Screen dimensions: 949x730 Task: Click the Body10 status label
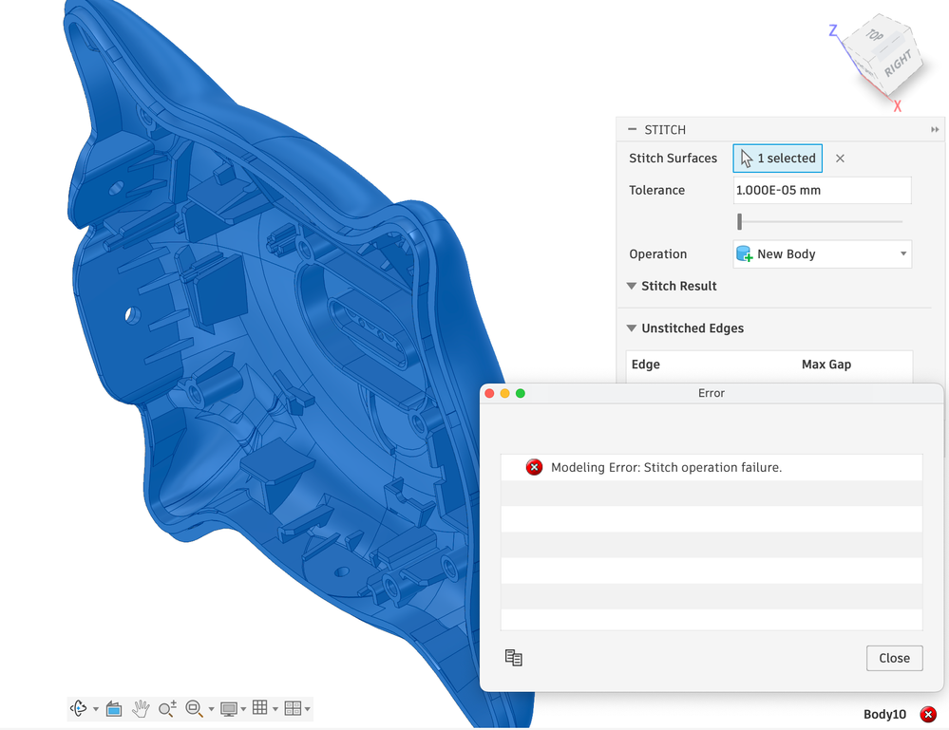click(884, 714)
